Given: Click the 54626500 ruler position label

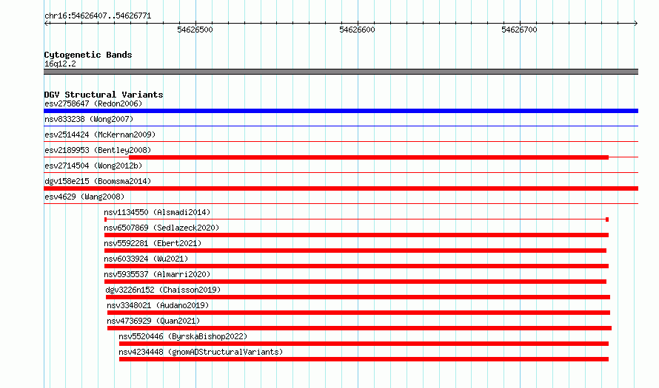Looking at the screenshot, I should [x=195, y=30].
